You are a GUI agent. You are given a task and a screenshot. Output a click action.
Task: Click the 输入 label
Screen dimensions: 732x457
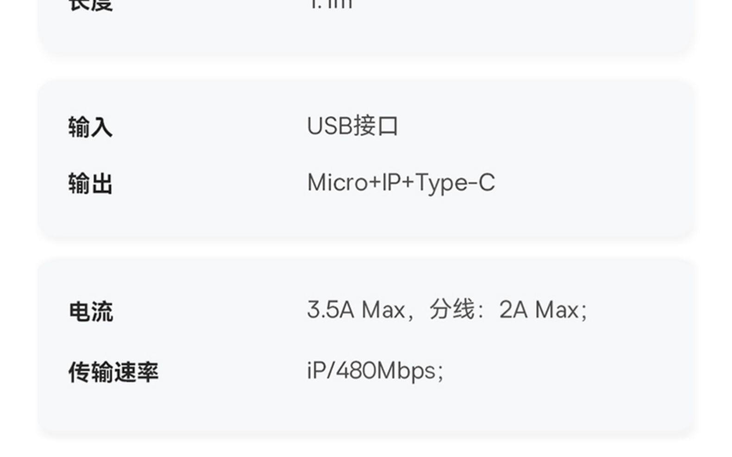coord(90,127)
